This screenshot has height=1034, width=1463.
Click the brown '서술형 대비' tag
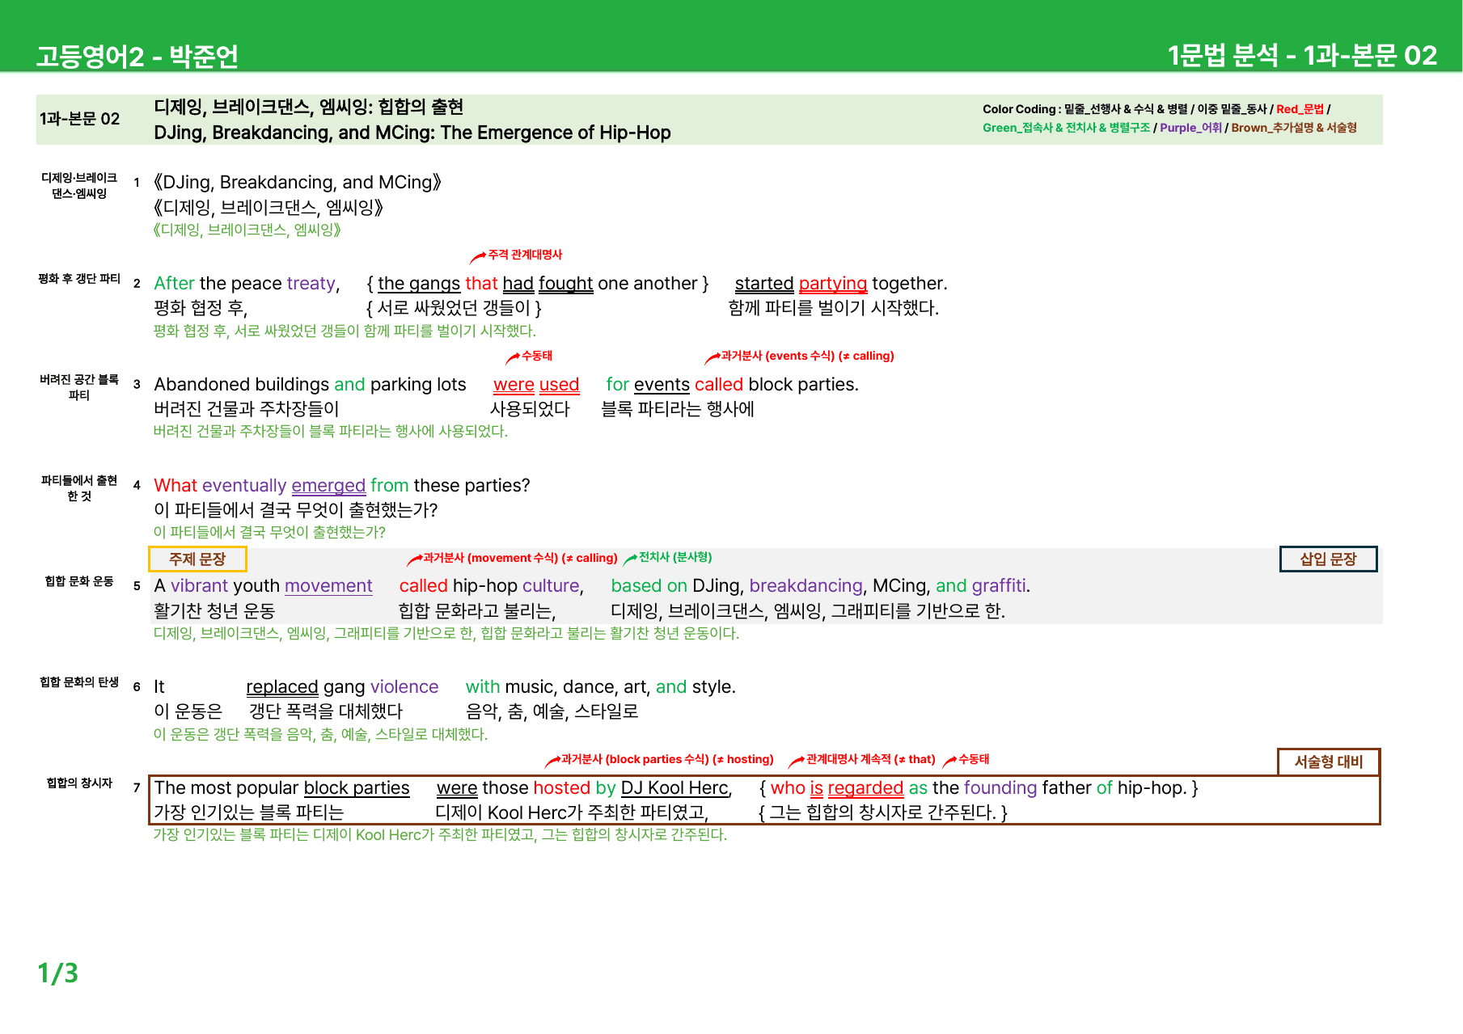point(1328,762)
